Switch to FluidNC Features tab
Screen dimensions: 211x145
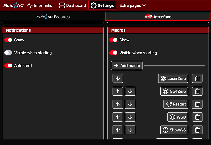pyautogui.click(x=53, y=17)
